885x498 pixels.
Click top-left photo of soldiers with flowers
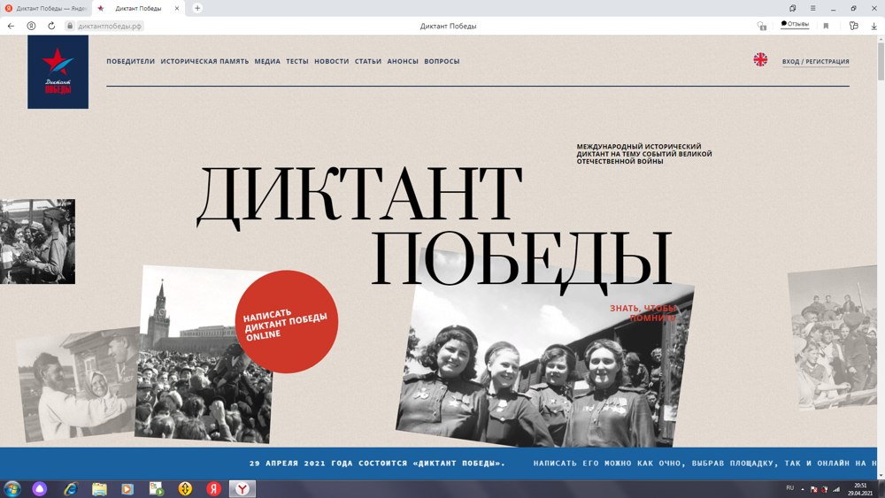click(37, 241)
